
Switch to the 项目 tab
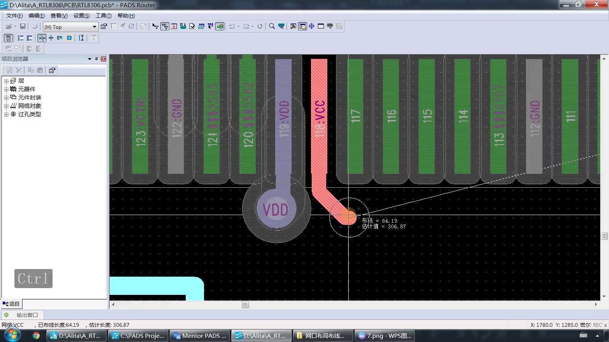click(x=11, y=304)
